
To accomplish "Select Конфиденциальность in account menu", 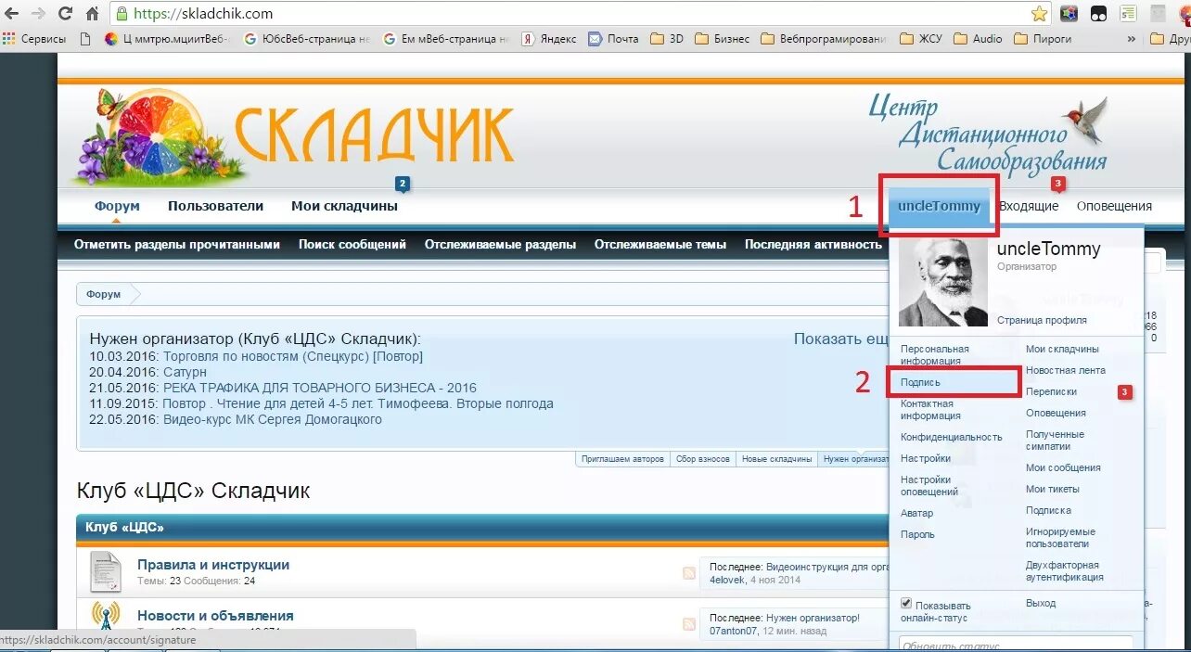I will (951, 437).
